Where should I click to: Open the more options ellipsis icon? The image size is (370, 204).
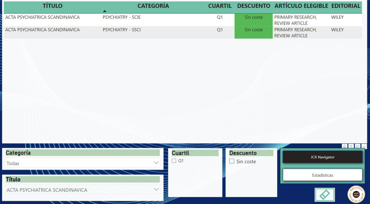pos(364,146)
